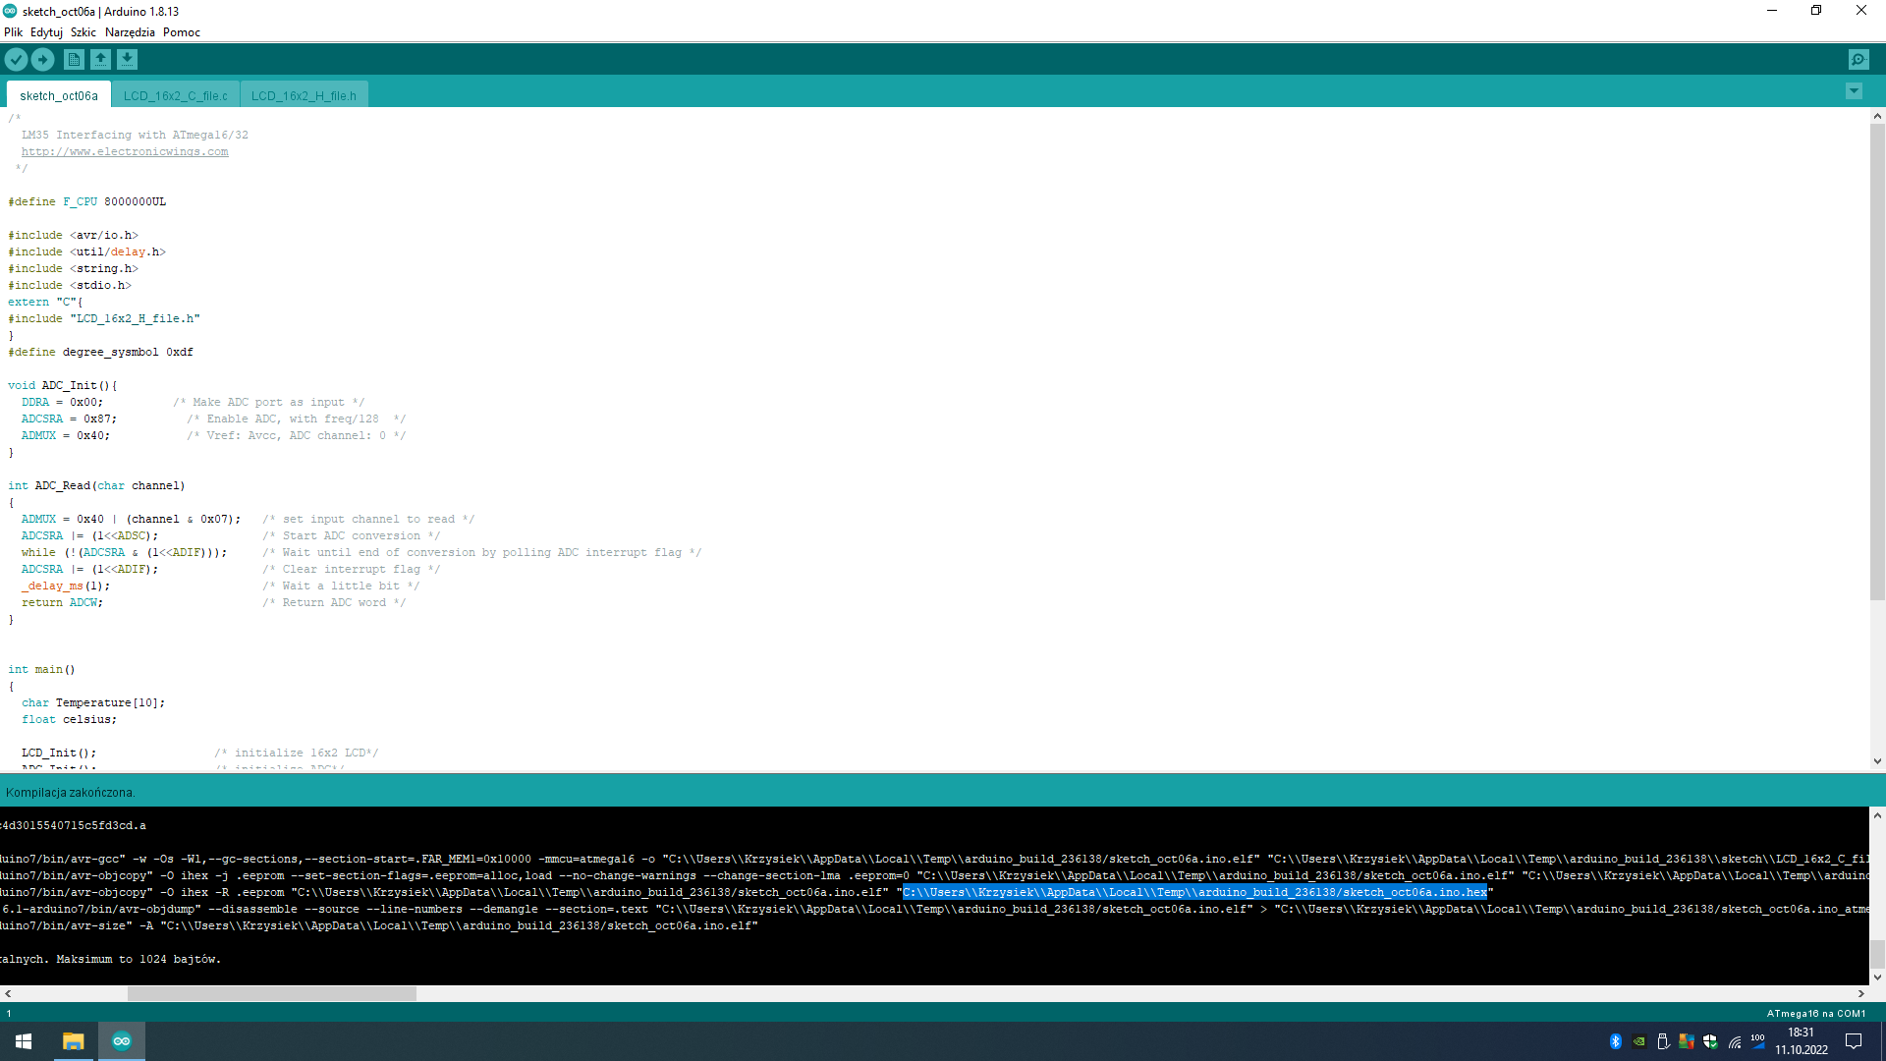The height and width of the screenshot is (1061, 1886).
Task: Click the '_delay_ms(1);' code line
Action: [66, 586]
